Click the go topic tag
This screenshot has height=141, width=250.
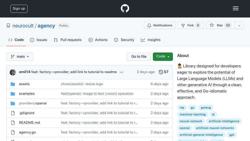pos(192,108)
